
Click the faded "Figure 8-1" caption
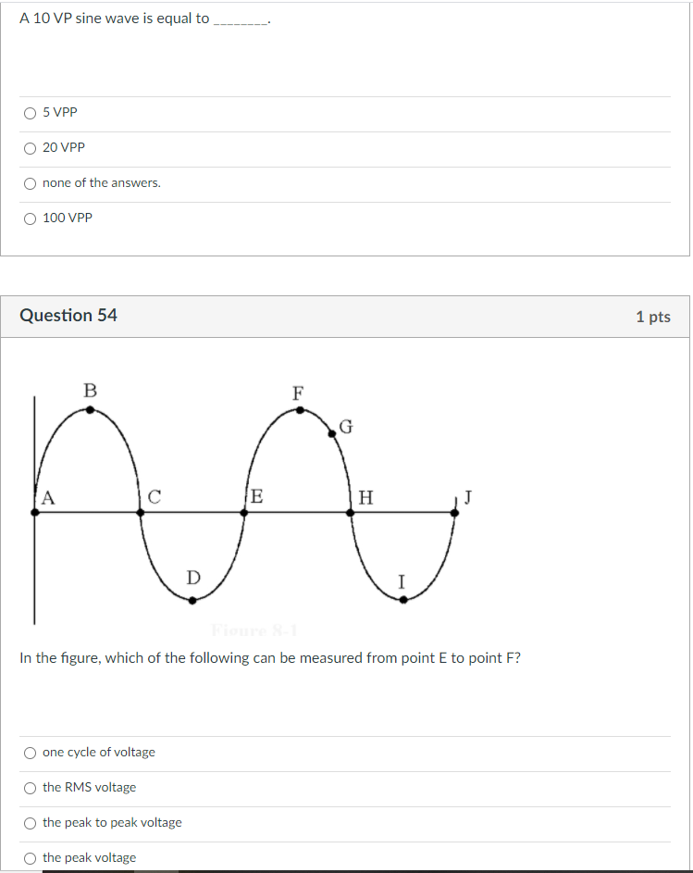coord(254,630)
